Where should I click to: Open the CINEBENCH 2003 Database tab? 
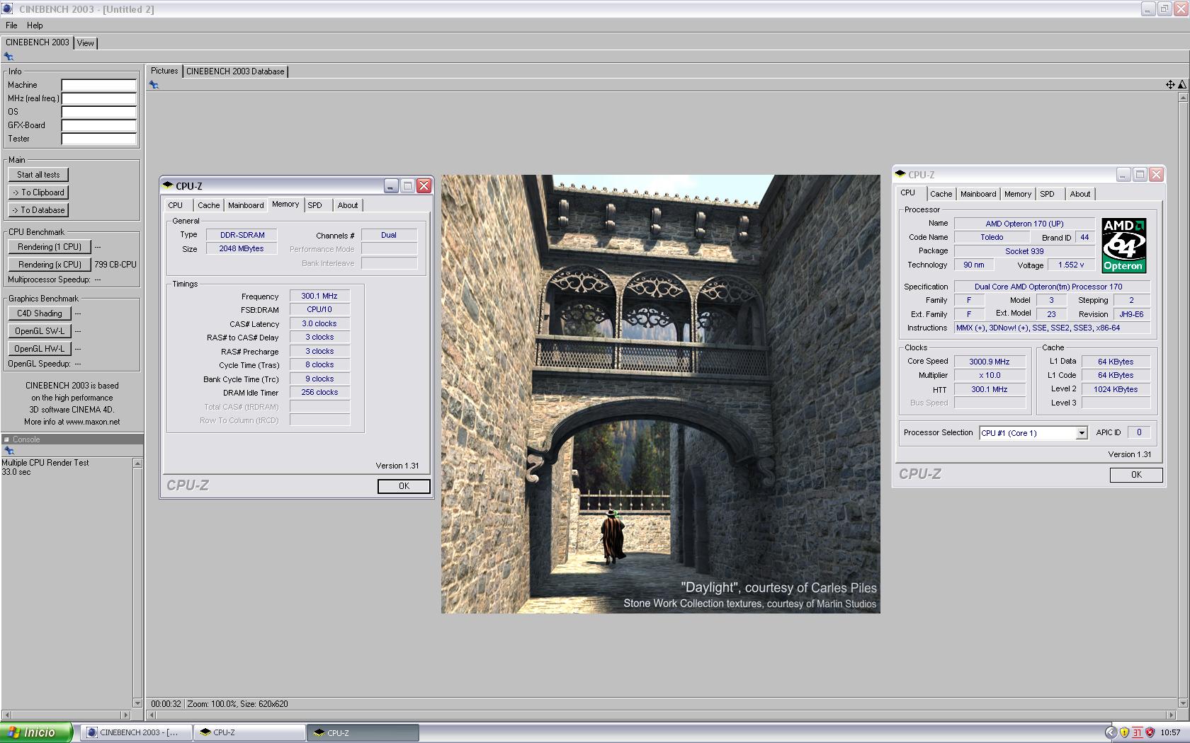(235, 71)
